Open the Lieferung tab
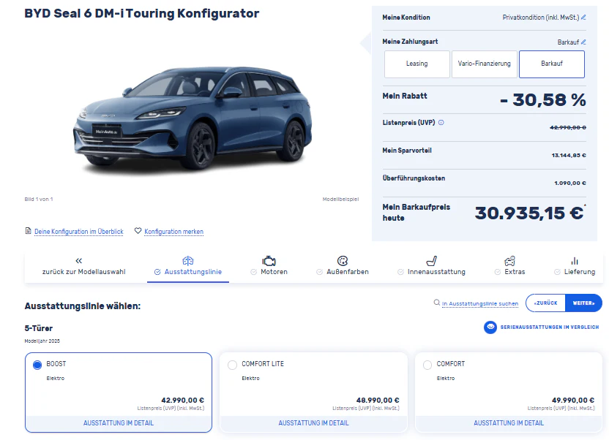609x440 pixels. tap(575, 266)
